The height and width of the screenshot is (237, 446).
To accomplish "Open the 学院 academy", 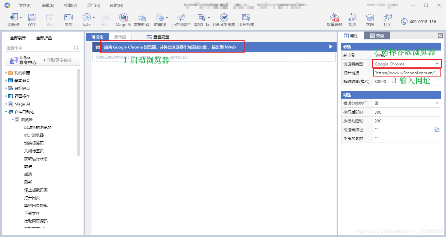I will point(370,20).
